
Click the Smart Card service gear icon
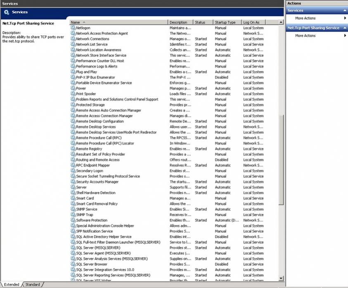point(73,198)
